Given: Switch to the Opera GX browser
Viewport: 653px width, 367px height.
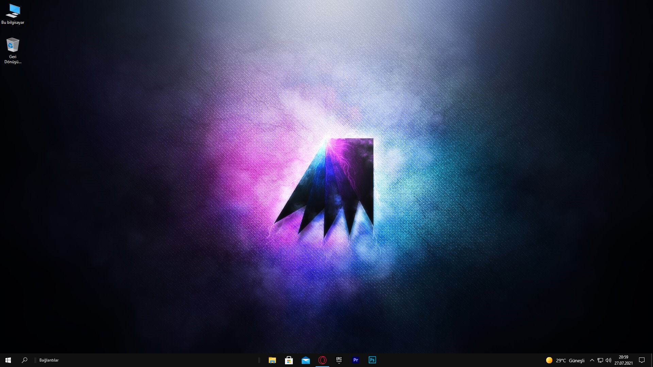Looking at the screenshot, I should 322,360.
